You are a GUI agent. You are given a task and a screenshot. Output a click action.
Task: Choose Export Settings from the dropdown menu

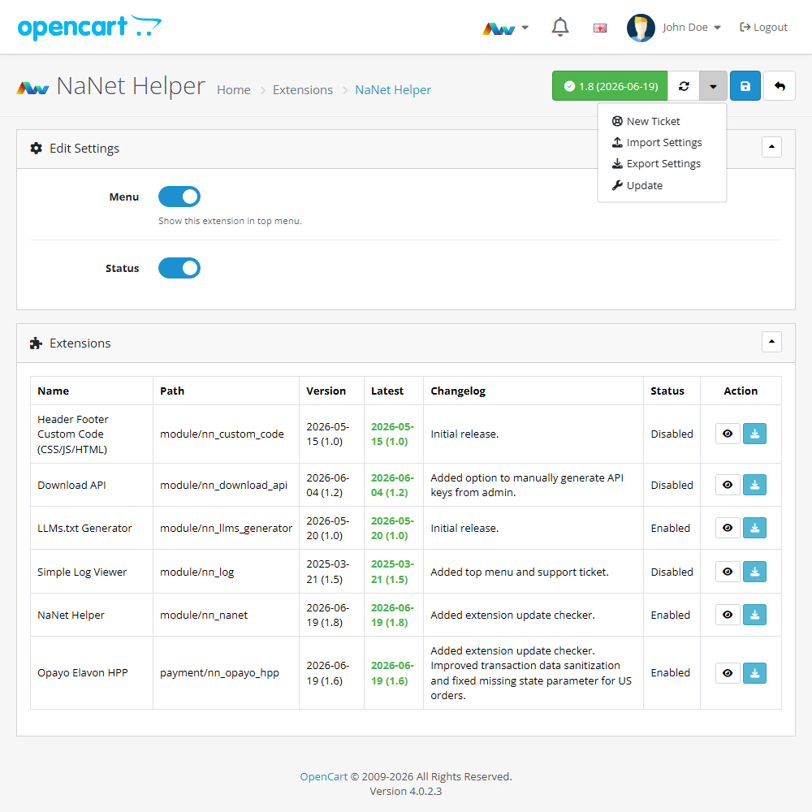tap(662, 164)
